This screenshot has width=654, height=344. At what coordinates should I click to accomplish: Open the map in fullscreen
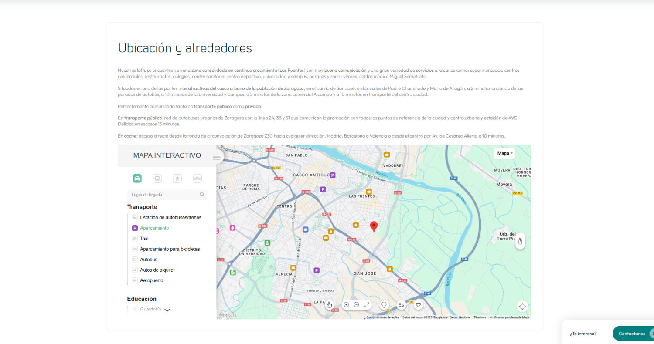click(367, 305)
